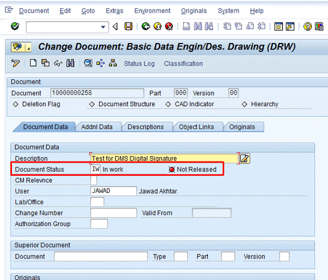Open long text editor beside Description

point(245,158)
